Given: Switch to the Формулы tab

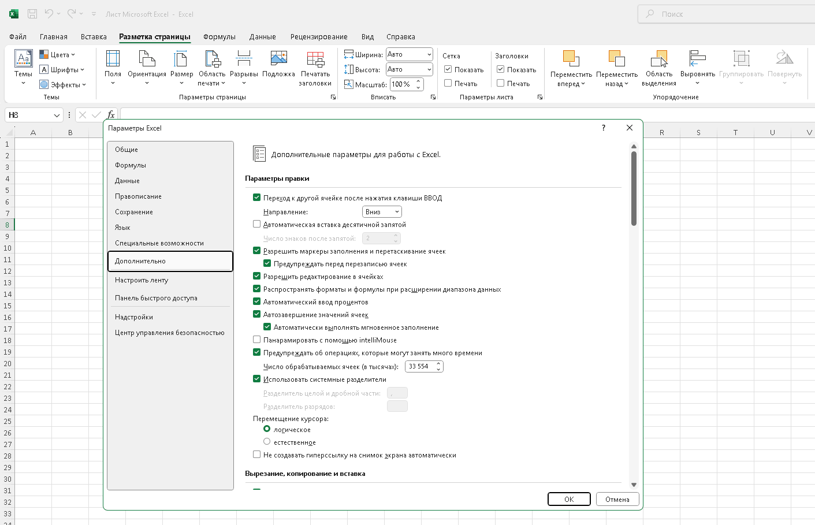Looking at the screenshot, I should point(219,36).
